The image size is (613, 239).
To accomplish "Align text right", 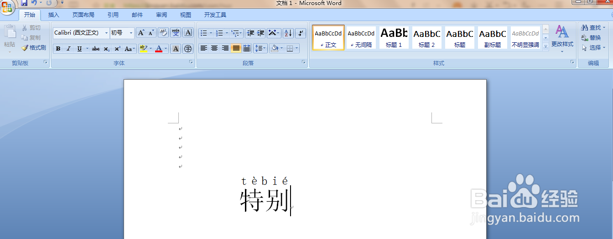I will click(225, 48).
